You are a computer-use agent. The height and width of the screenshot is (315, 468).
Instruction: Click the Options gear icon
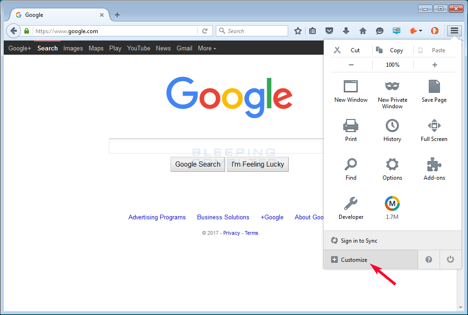coord(392,164)
